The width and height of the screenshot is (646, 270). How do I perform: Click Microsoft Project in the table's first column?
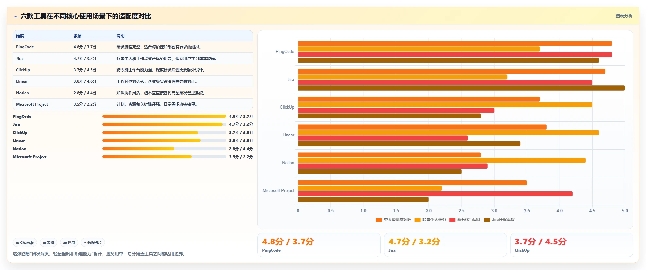pos(32,104)
